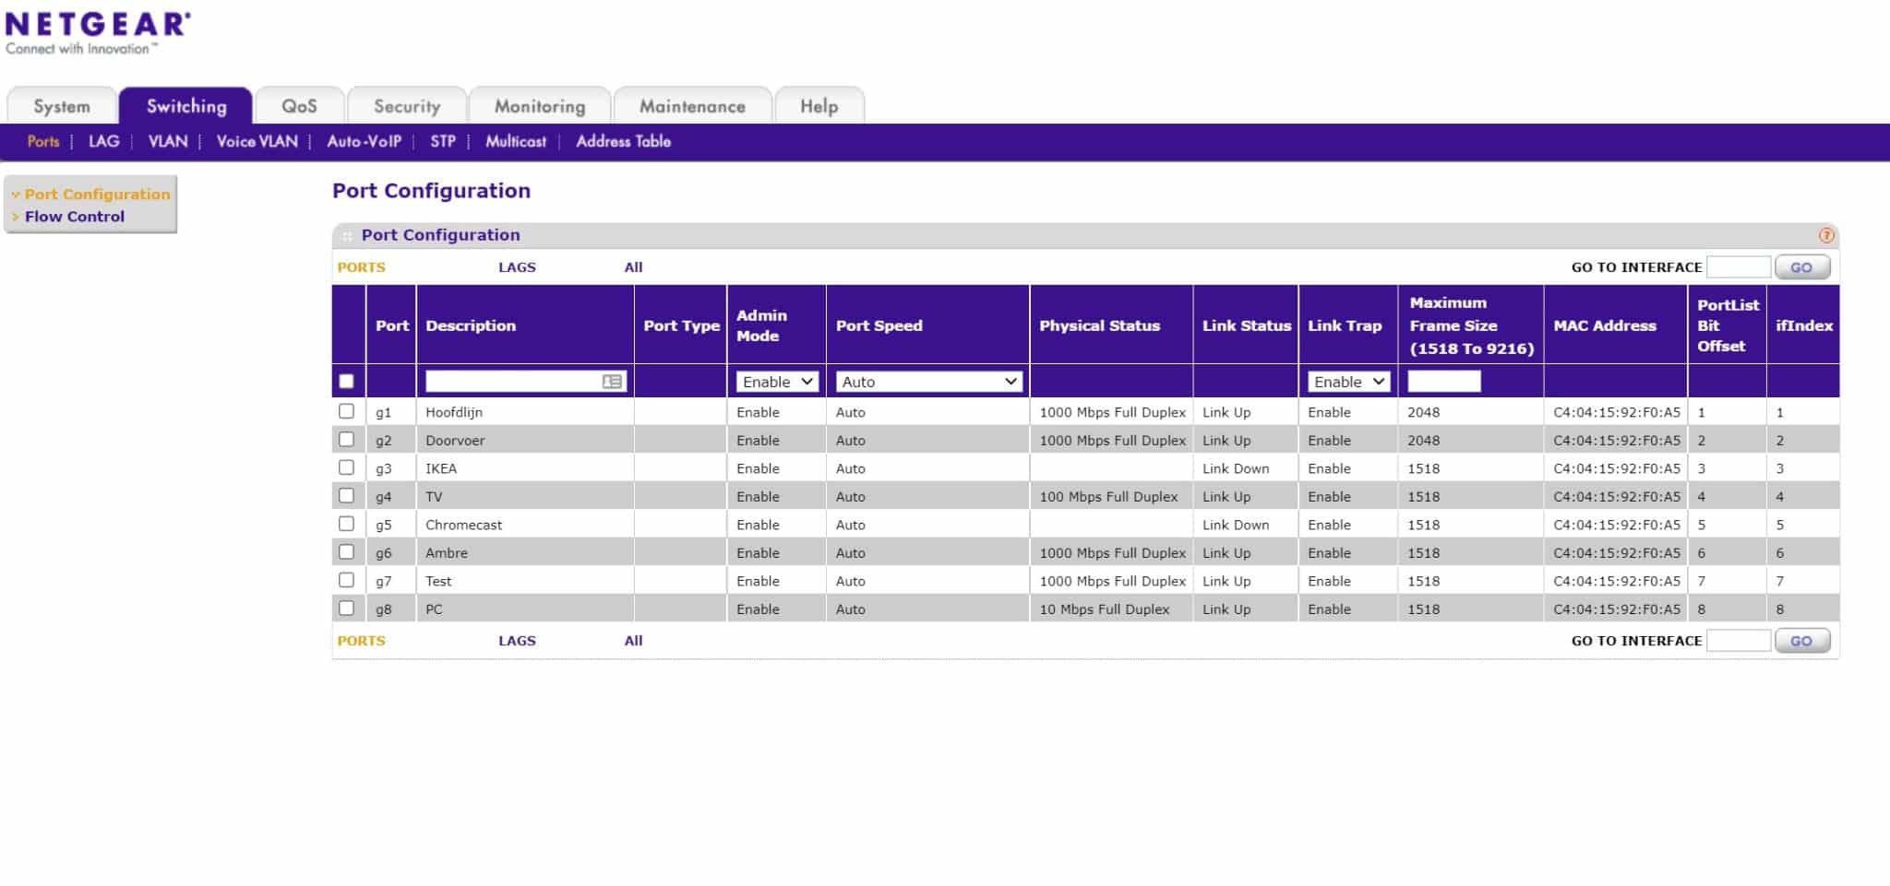Click the MAC address in the g8 row
The width and height of the screenshot is (1890, 886).
tap(1617, 609)
